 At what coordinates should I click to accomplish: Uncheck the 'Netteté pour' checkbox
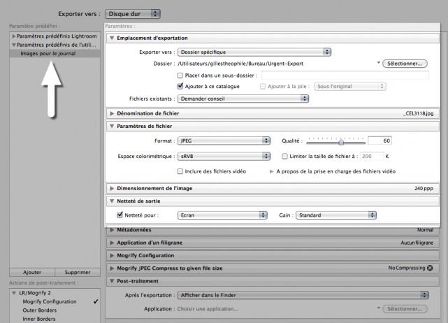[x=120, y=215]
